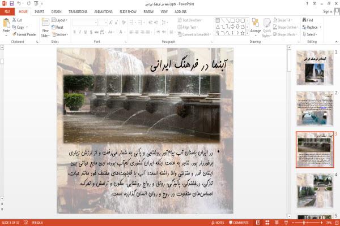Select slide 4 thumbnail
This screenshot has height=226, width=340.
[x=314, y=190]
